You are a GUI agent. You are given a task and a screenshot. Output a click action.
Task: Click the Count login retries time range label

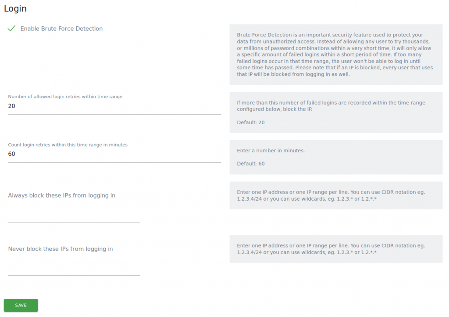coord(68,145)
